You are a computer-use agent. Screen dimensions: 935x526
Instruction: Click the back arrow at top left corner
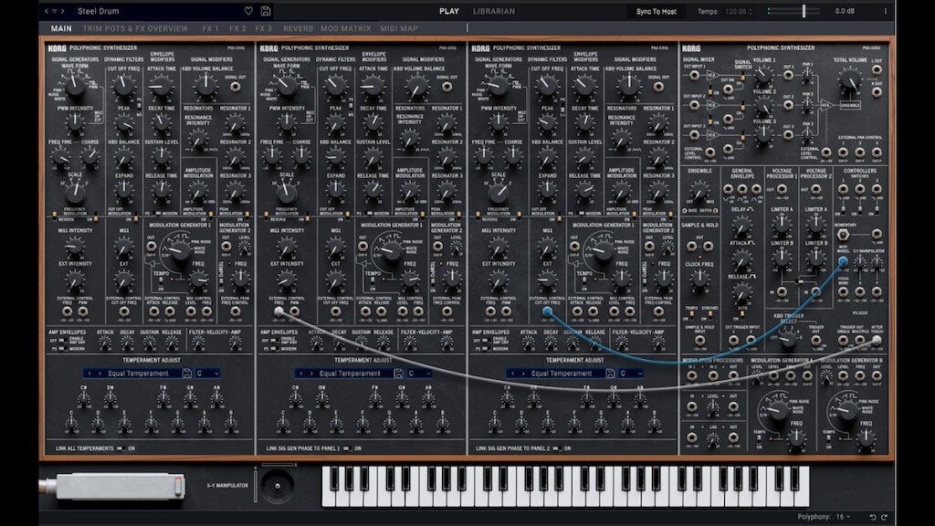pos(47,11)
